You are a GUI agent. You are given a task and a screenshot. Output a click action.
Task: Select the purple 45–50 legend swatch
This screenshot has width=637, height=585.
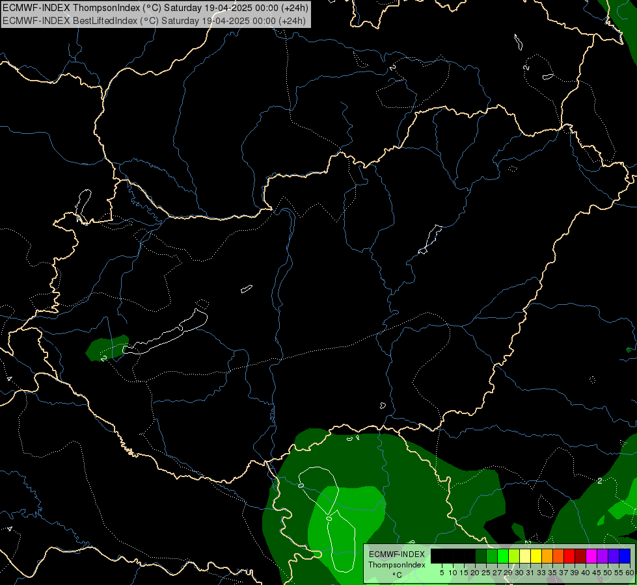603,556
